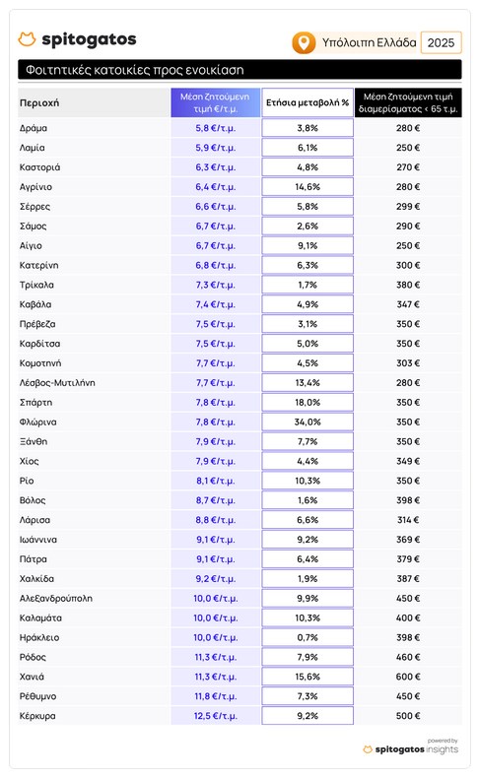Select the Λέσβος-Μυτιλήνη row name
Image resolution: width=479 pixels, height=779 pixels.
pos(57,383)
